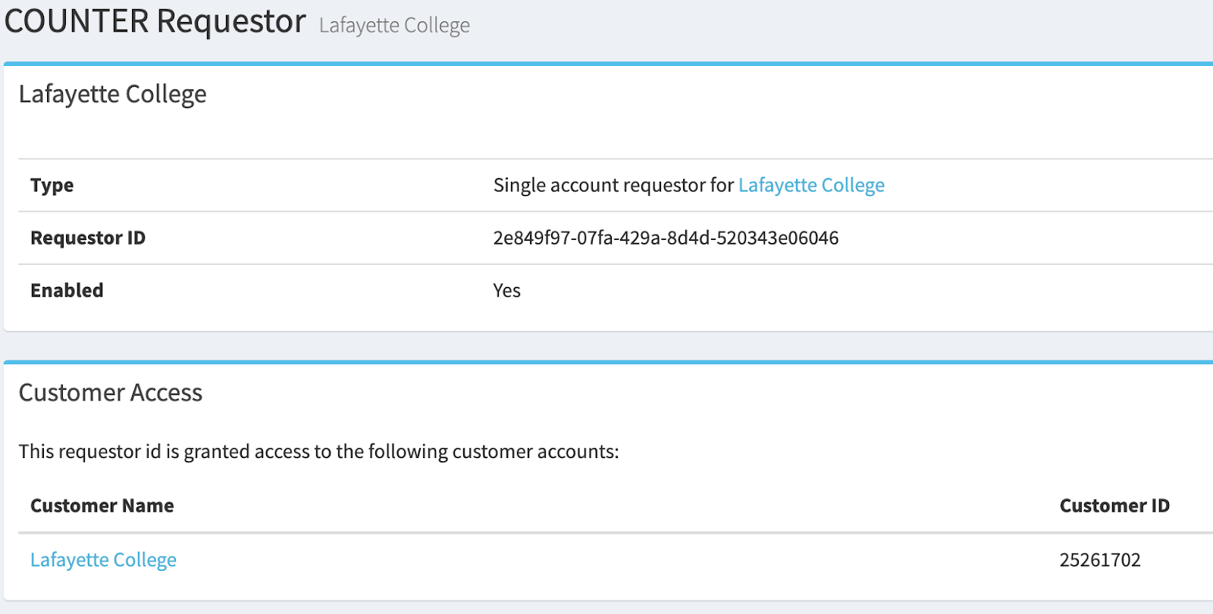The image size is (1213, 614).
Task: Click the gray Lafayette College subtitle beside the title
Action: pyautogui.click(x=394, y=26)
